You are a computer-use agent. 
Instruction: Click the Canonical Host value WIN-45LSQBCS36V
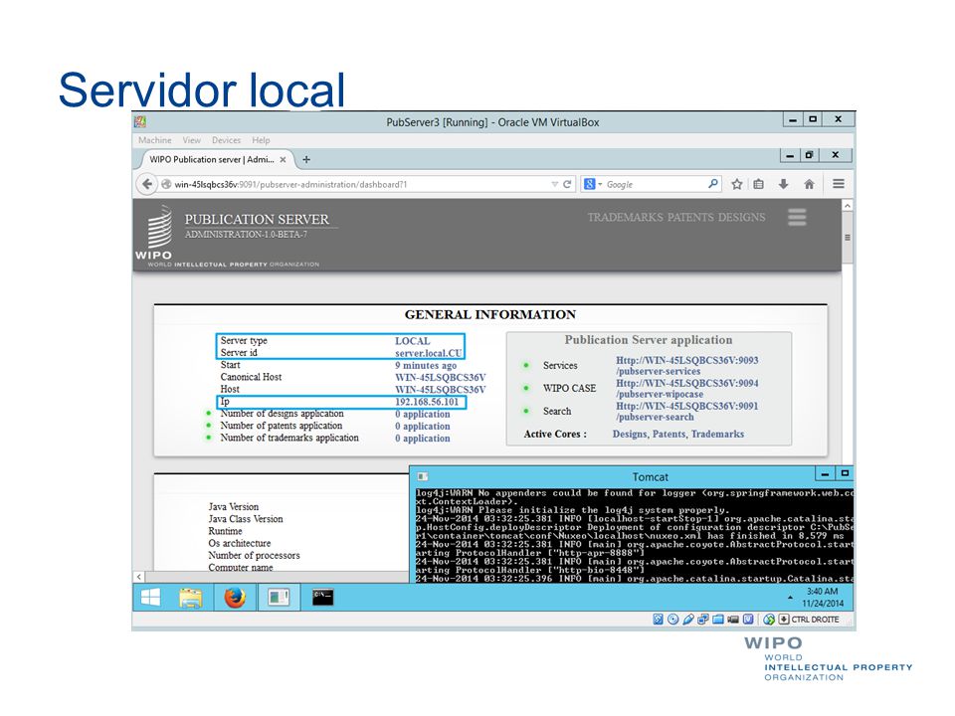coord(441,378)
